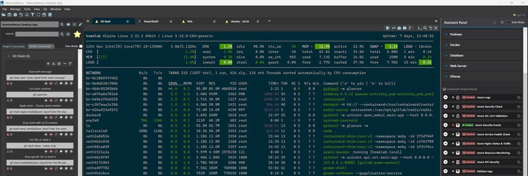
Task: Collapse the Git Stash (6) group
Action: coord(8,56)
